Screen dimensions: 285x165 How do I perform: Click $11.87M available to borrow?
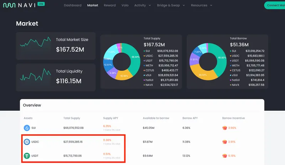click(148, 142)
